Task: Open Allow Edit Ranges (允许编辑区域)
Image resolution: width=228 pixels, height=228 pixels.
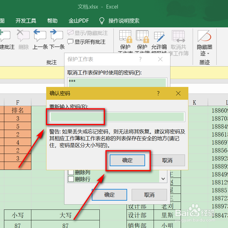Action: pos(160,38)
